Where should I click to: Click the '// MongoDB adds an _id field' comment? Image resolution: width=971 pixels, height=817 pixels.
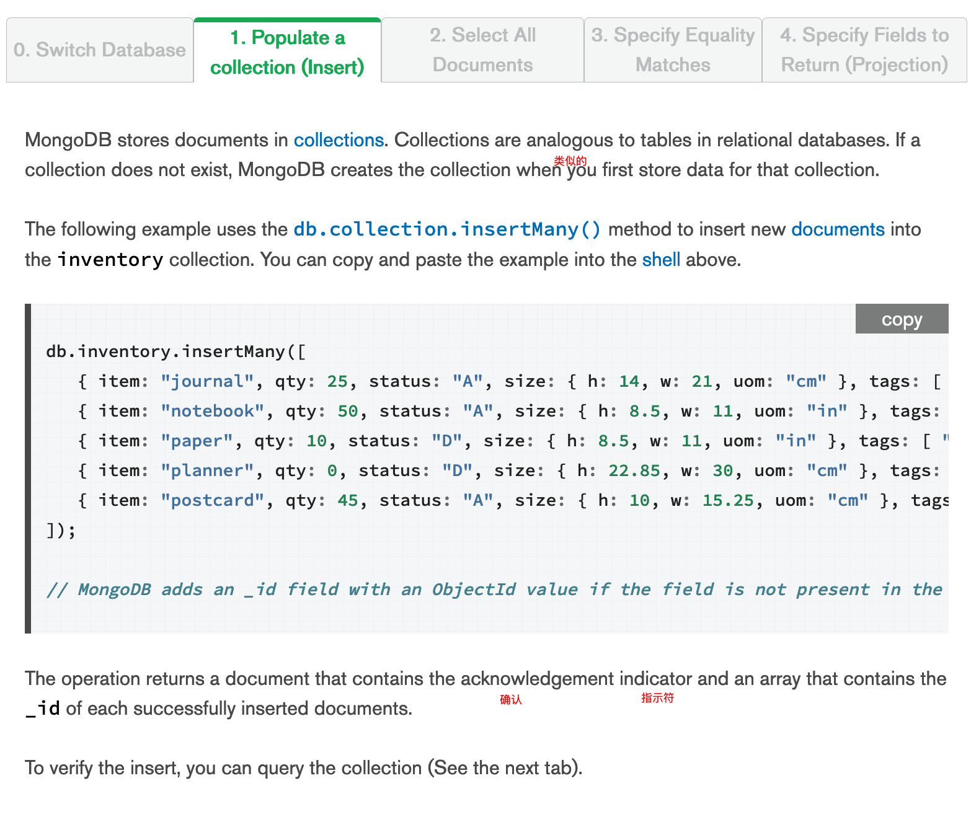[495, 590]
